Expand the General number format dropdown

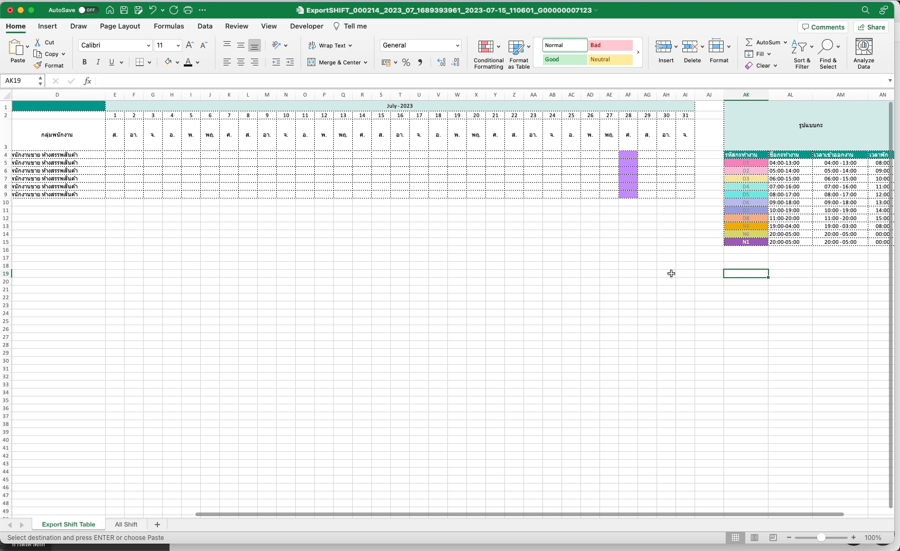[457, 46]
